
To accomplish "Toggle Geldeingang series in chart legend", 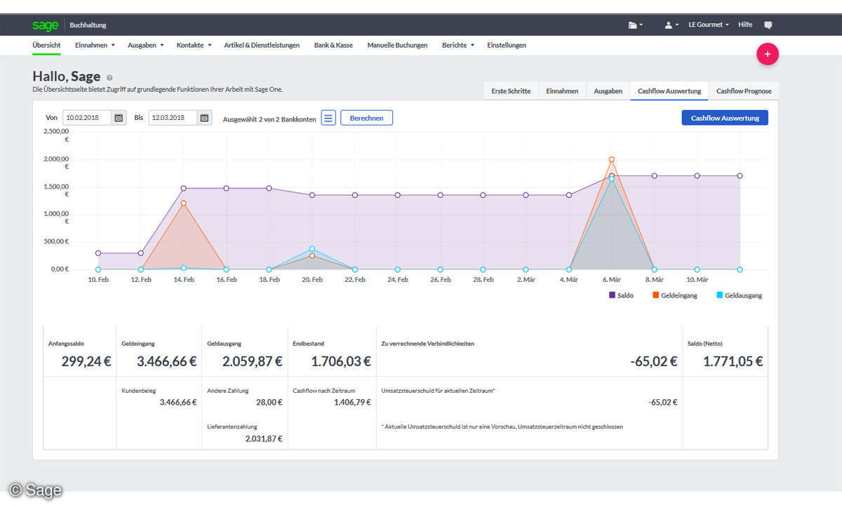I will pos(675,295).
